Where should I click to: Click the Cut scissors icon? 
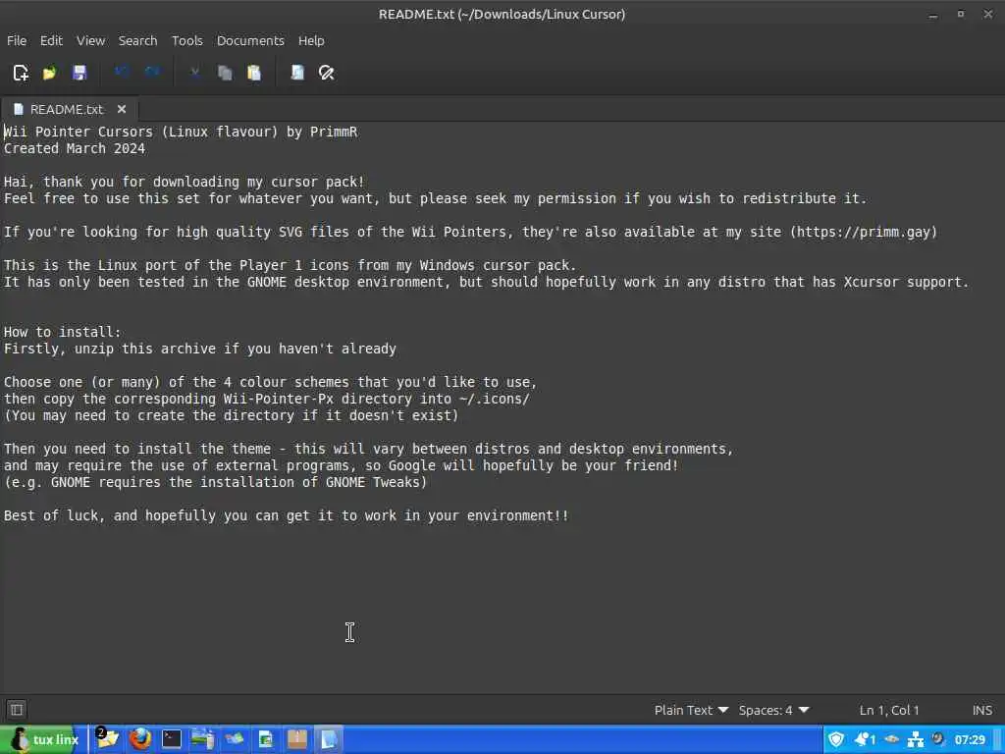pyautogui.click(x=195, y=73)
